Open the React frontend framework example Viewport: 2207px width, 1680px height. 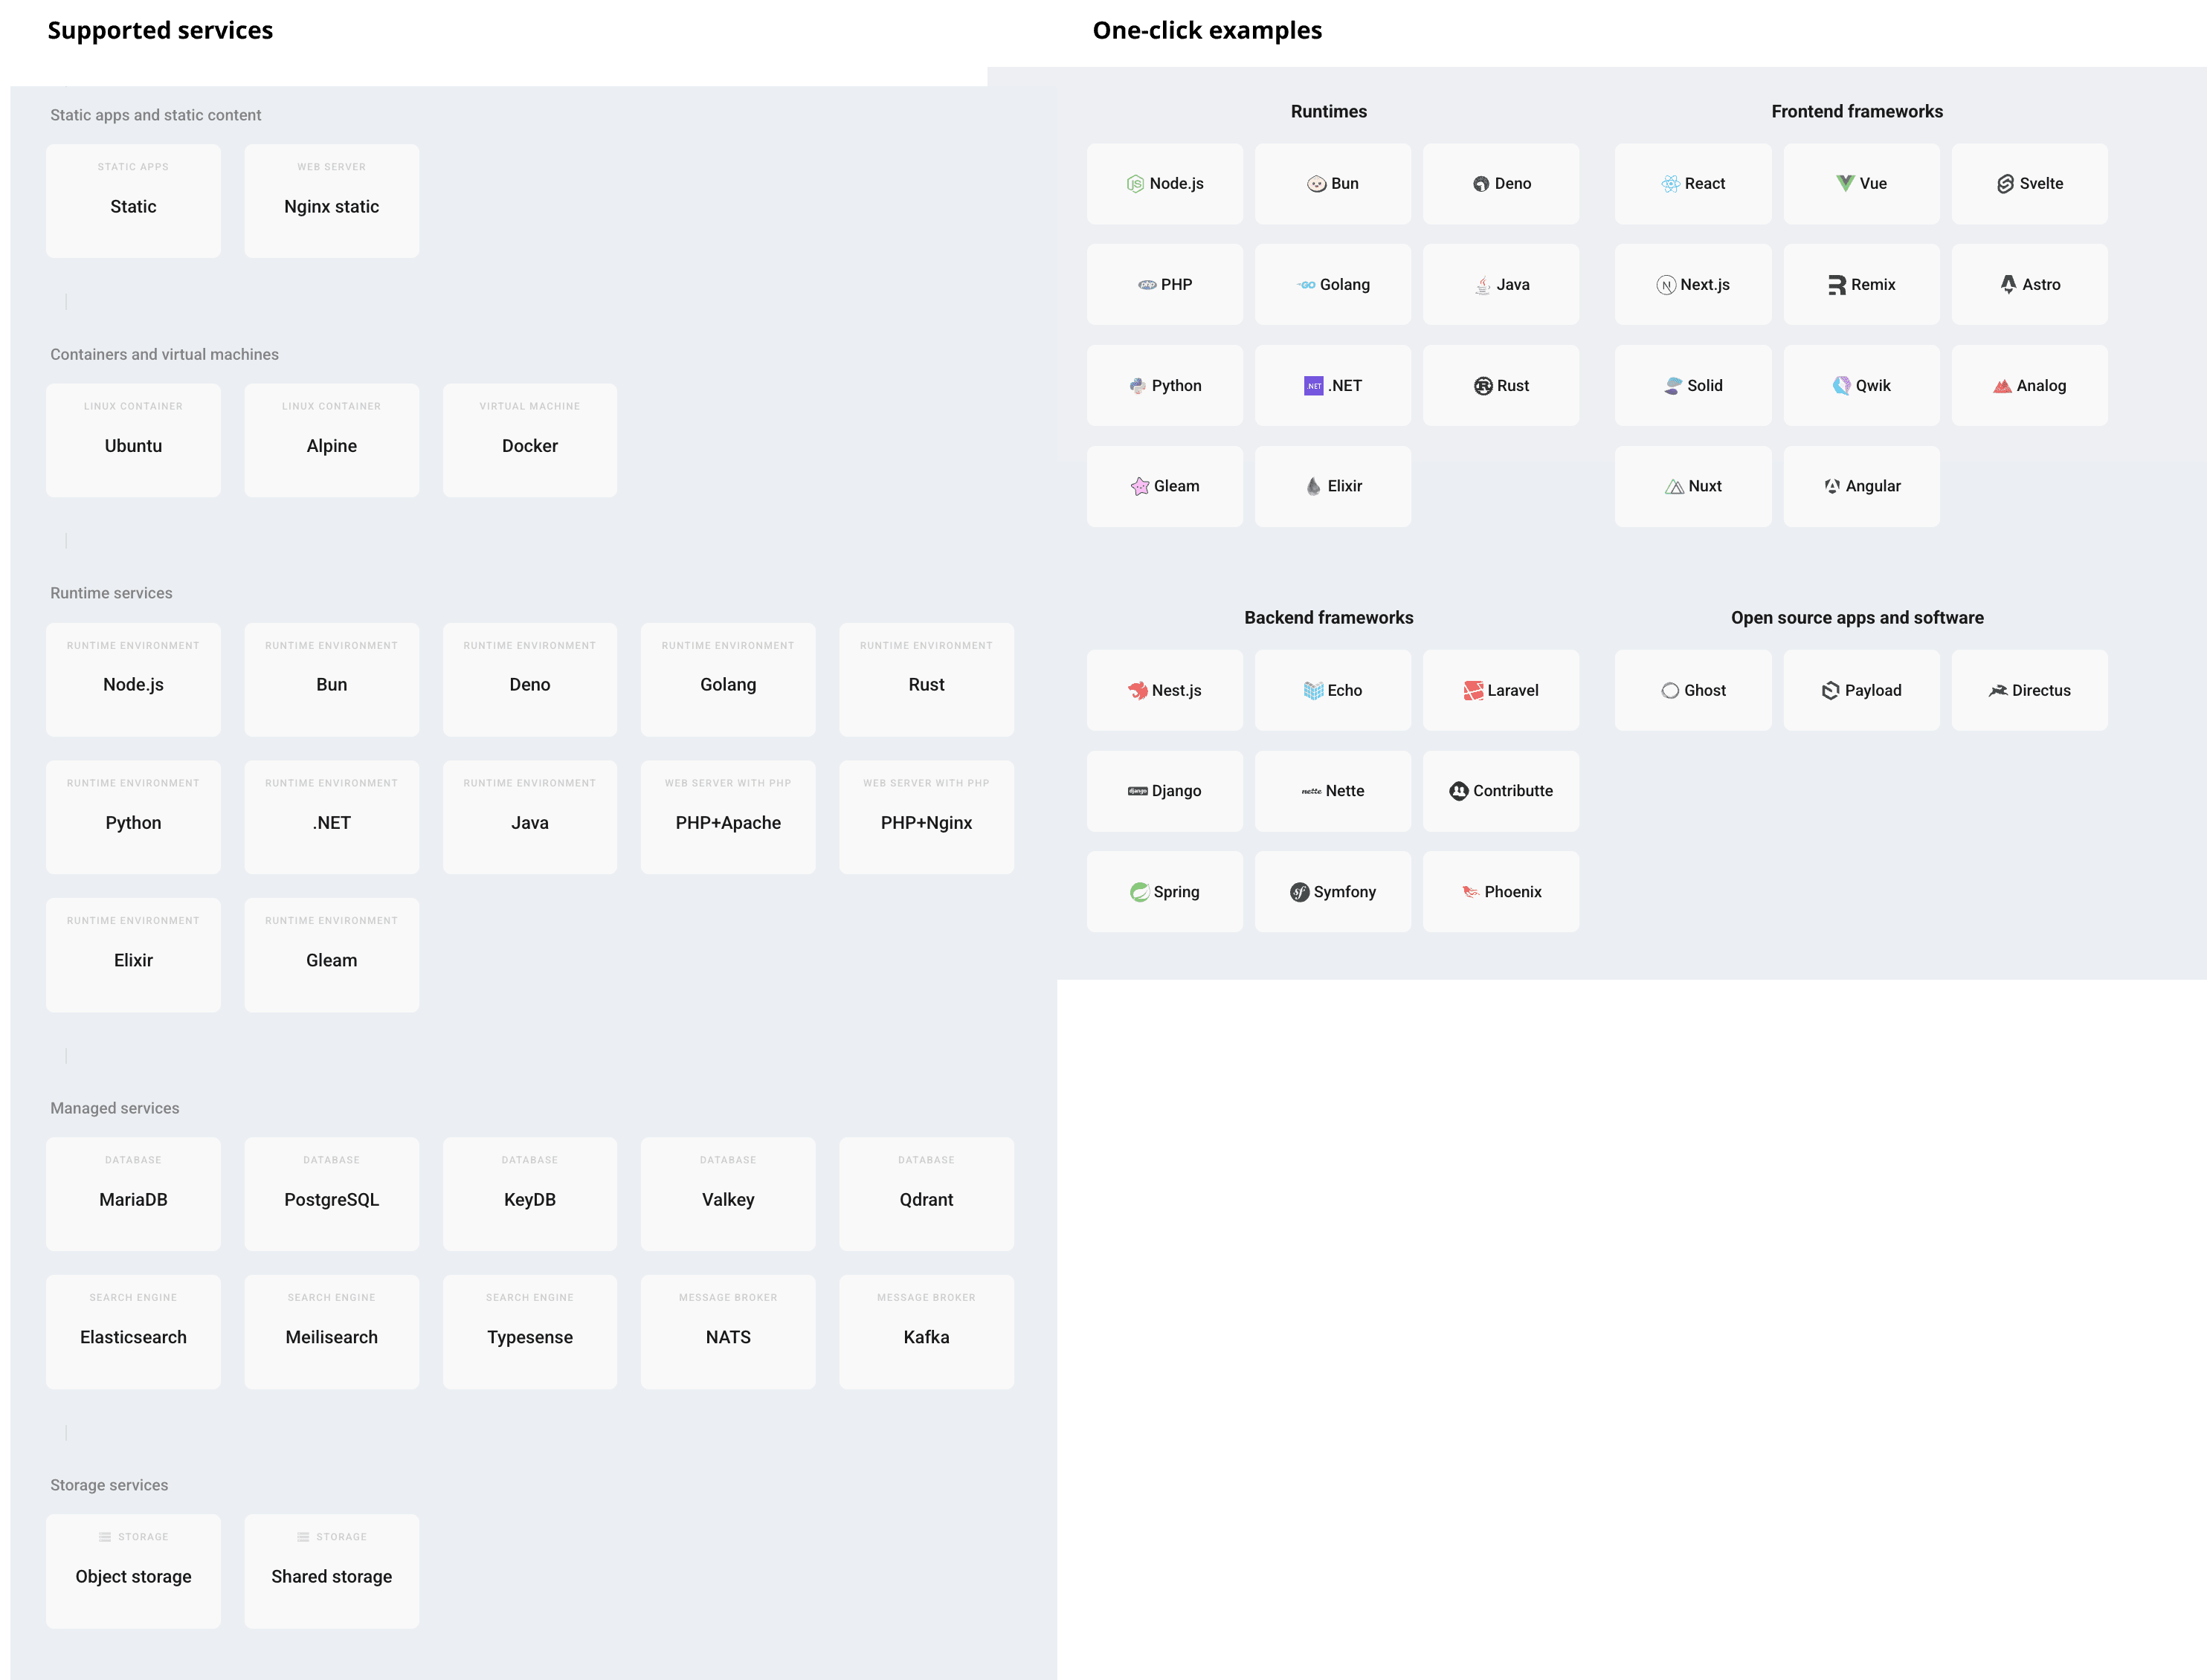(x=1692, y=184)
